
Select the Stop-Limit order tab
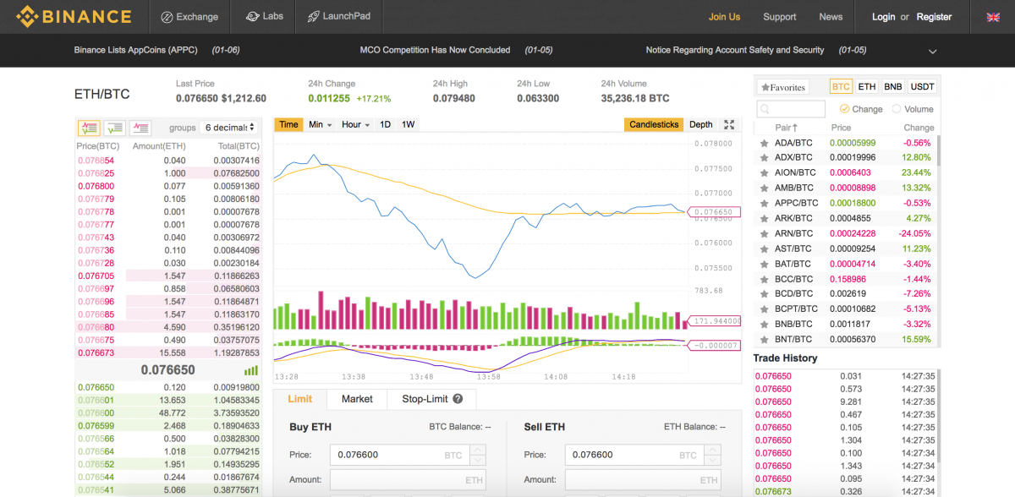pyautogui.click(x=431, y=399)
